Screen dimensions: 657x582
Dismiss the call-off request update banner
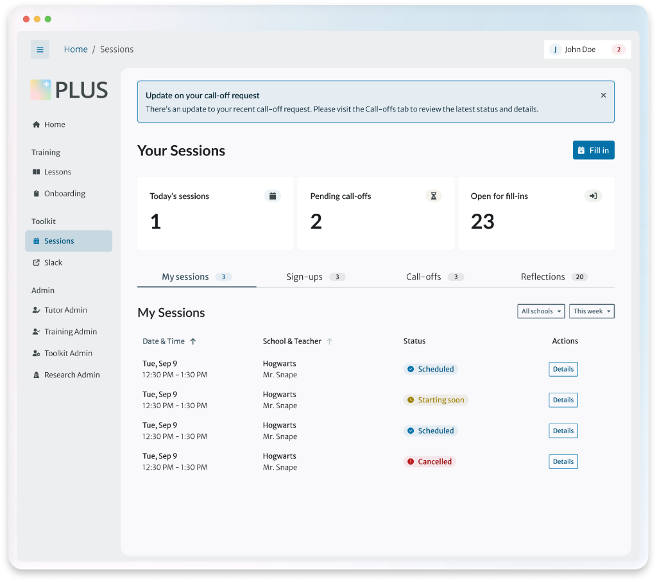(x=603, y=95)
